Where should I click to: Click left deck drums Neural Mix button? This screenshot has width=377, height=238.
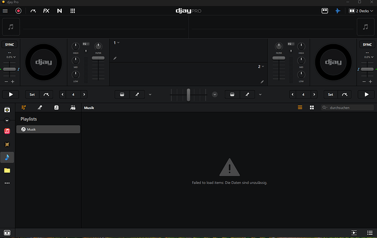click(x=122, y=94)
